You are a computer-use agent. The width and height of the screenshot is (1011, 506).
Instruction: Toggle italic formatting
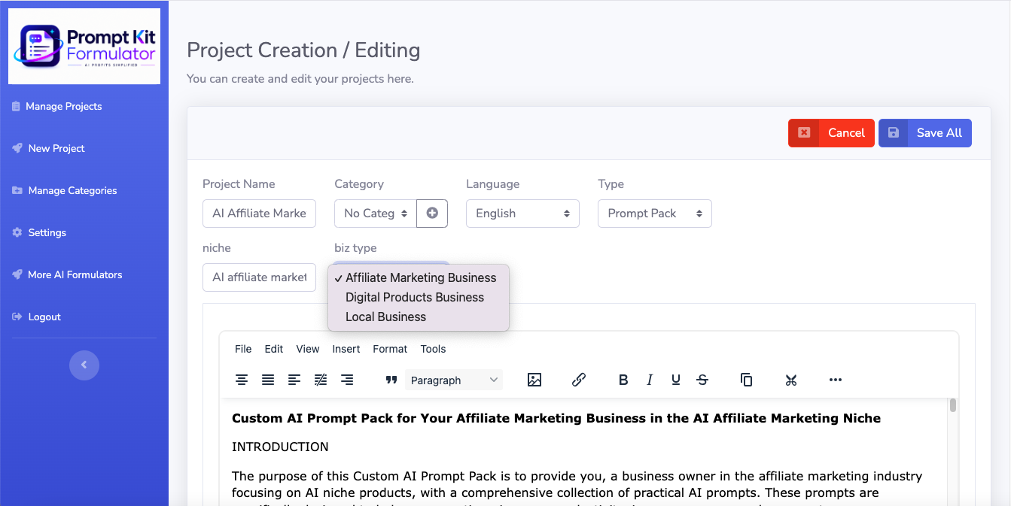pyautogui.click(x=650, y=380)
